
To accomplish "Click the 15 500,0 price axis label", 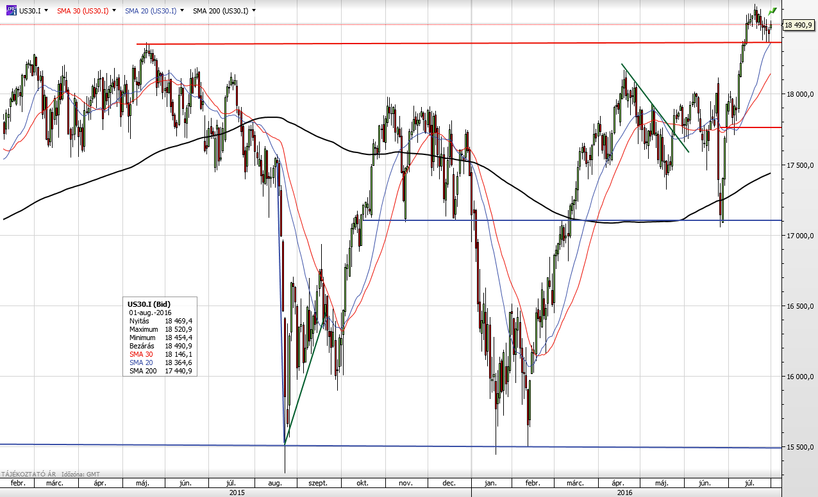I will tap(800, 447).
